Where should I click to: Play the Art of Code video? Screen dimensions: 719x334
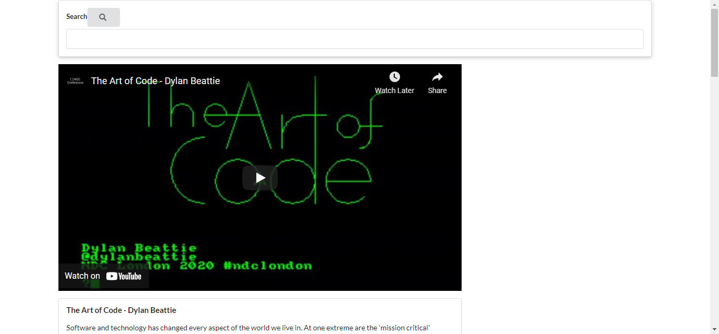[x=260, y=178]
